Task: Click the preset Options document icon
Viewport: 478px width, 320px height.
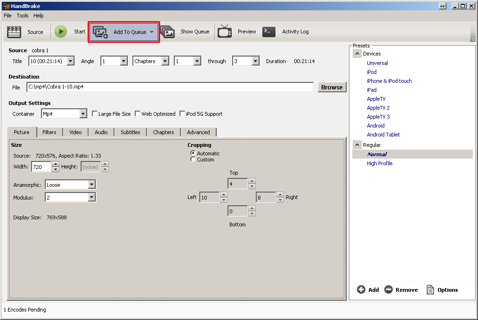Action: [430, 289]
